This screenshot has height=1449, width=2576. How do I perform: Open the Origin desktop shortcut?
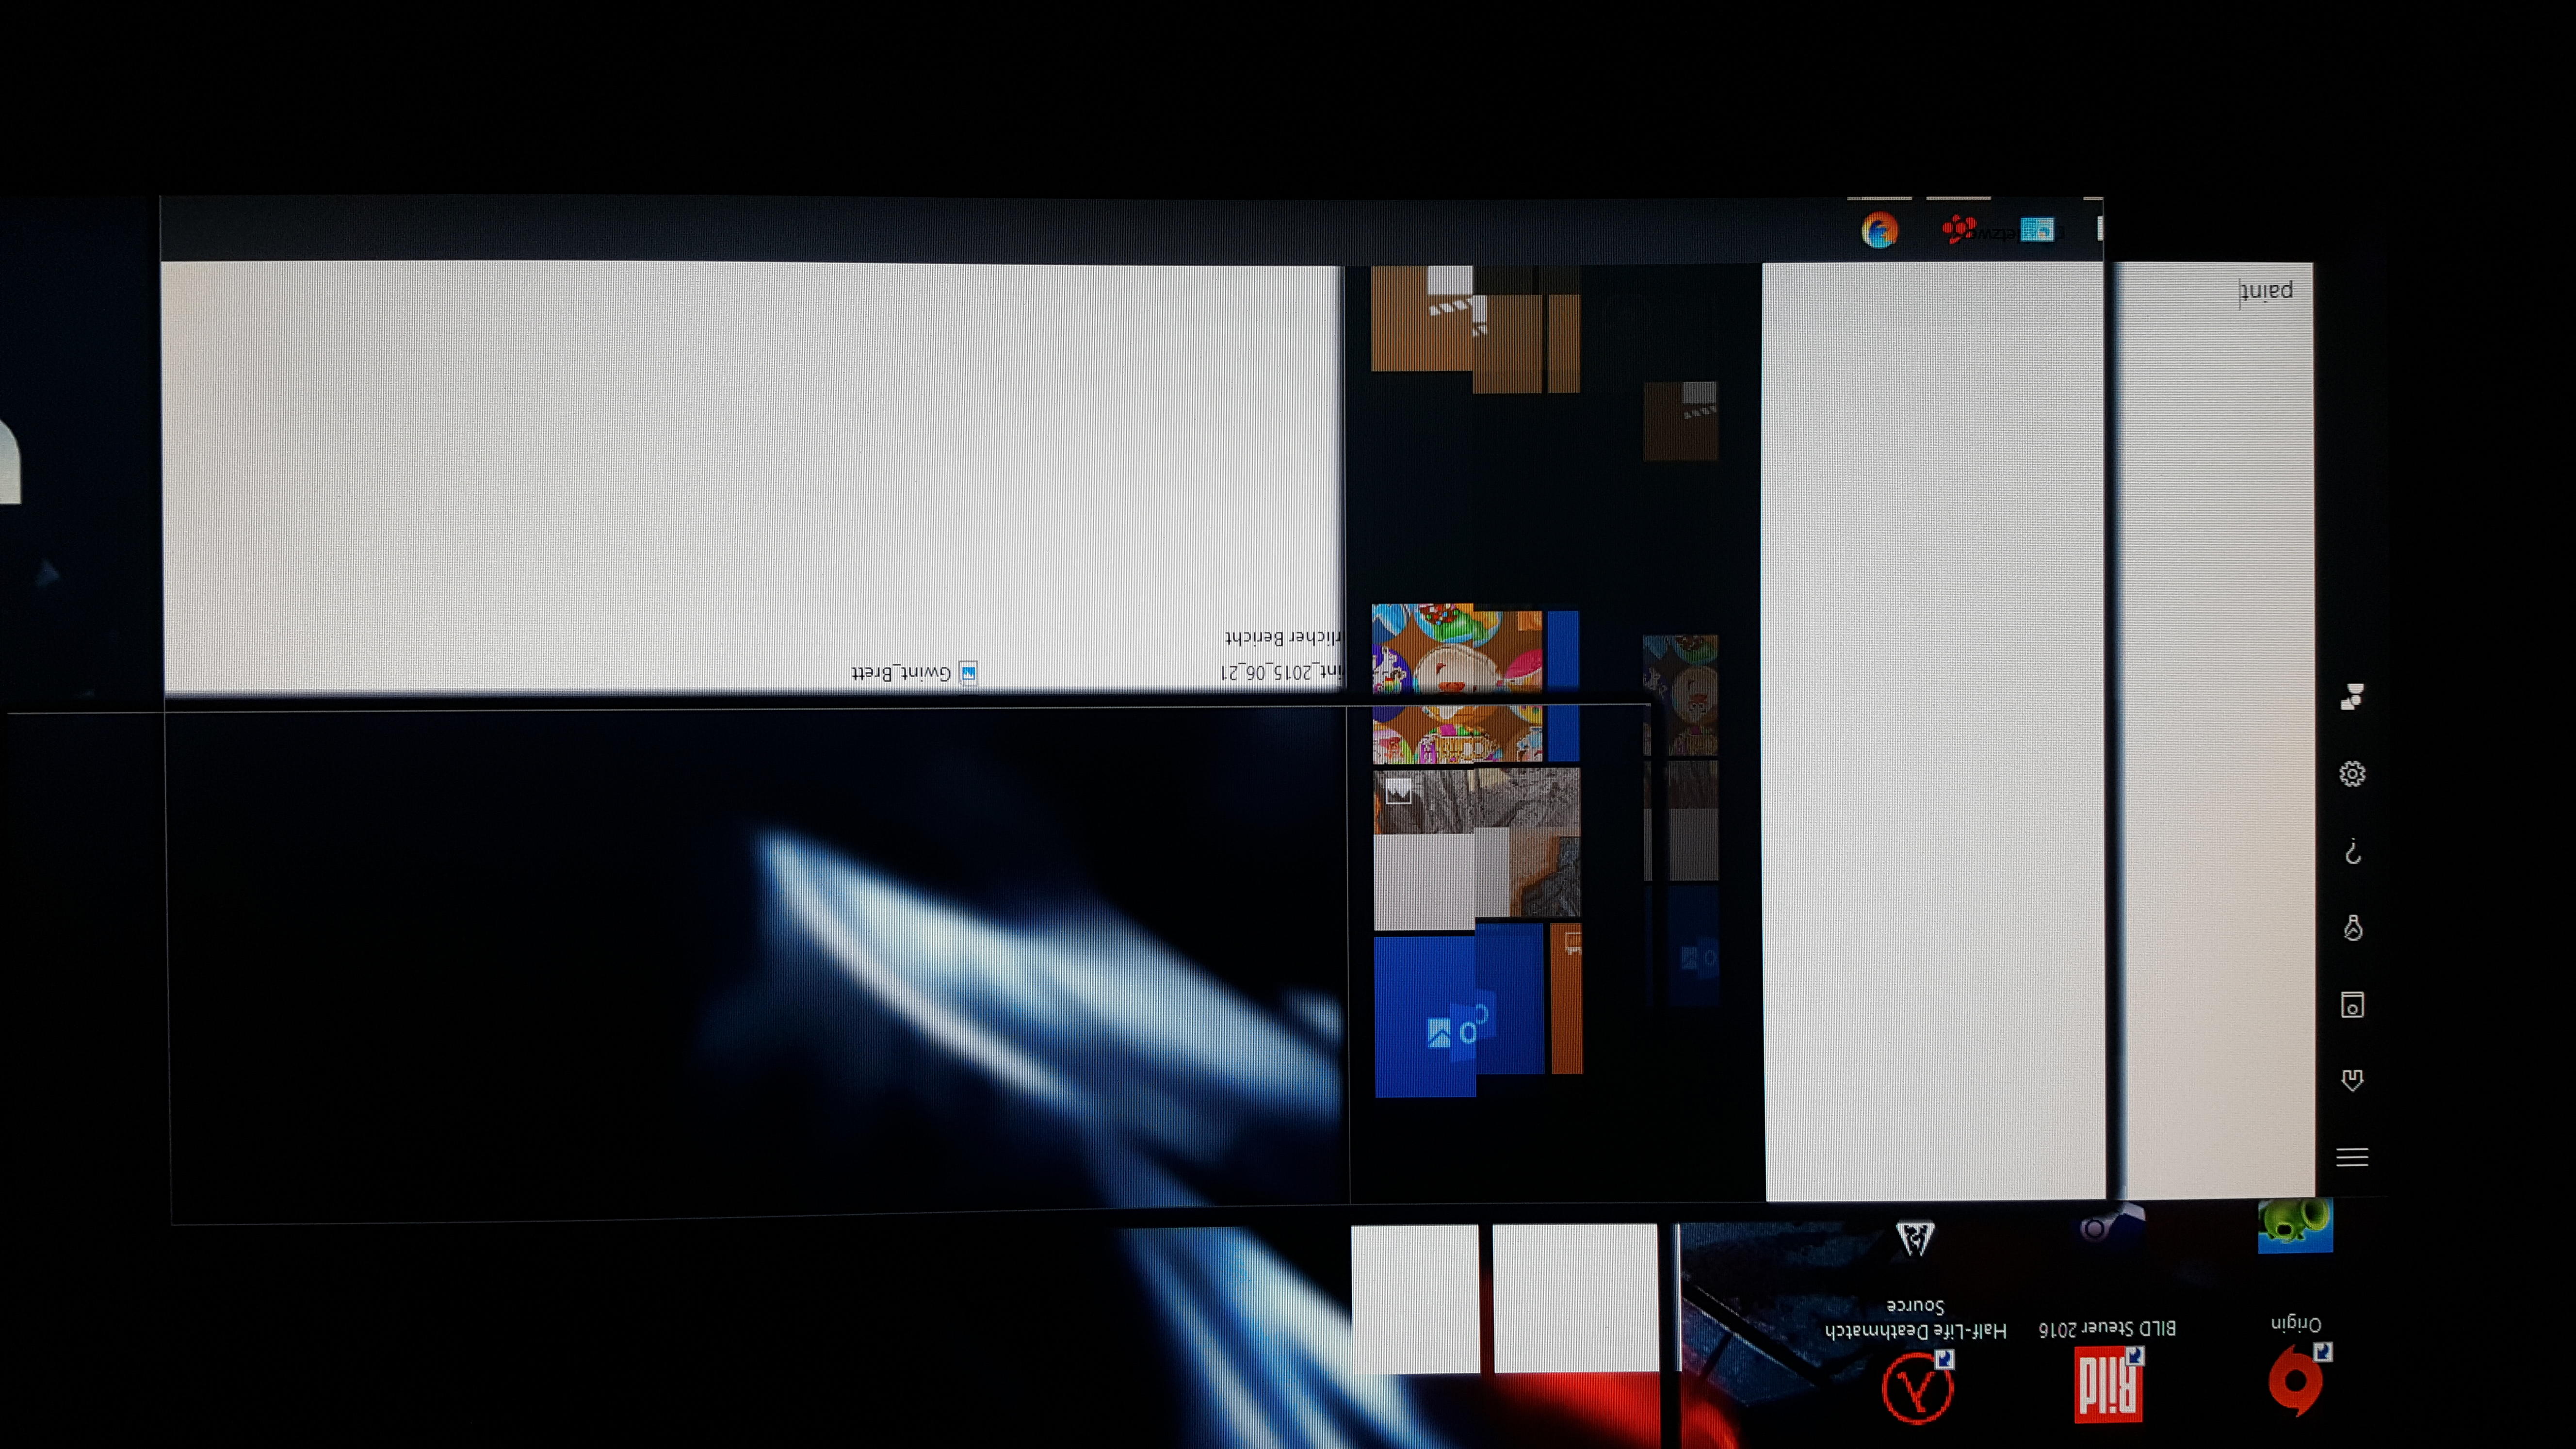click(2296, 1380)
